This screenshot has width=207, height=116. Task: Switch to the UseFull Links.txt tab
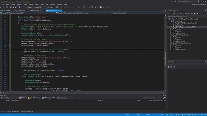coord(5,11)
